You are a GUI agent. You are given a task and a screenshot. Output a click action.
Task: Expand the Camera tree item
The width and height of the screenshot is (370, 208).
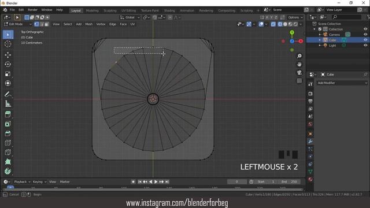[x=320, y=35]
